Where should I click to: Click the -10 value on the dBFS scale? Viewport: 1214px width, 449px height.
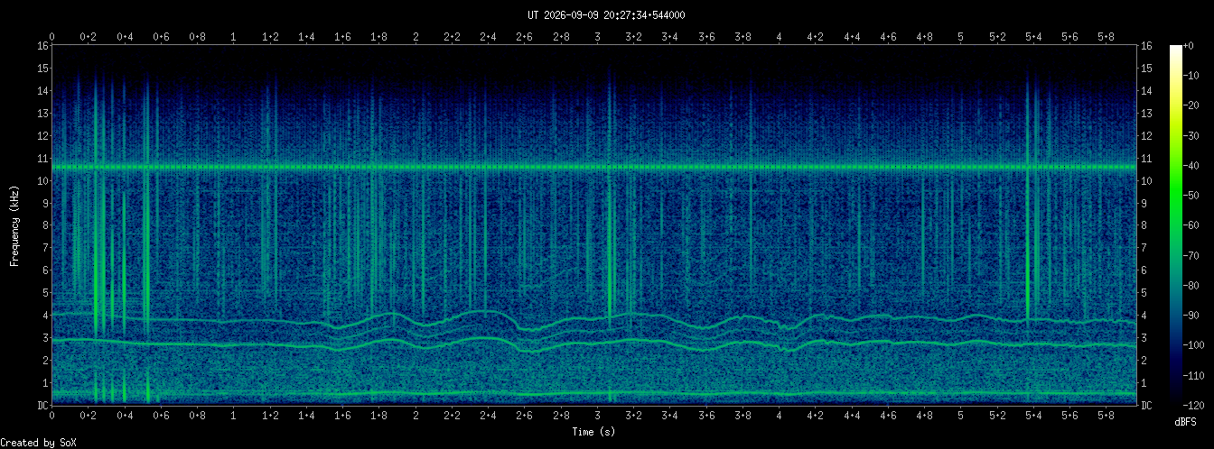(1195, 75)
